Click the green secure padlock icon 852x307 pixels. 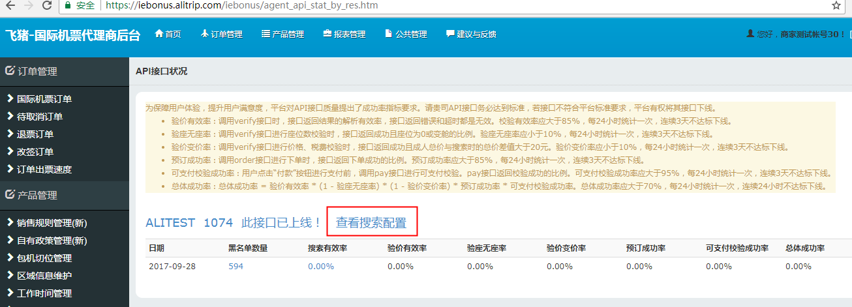67,5
